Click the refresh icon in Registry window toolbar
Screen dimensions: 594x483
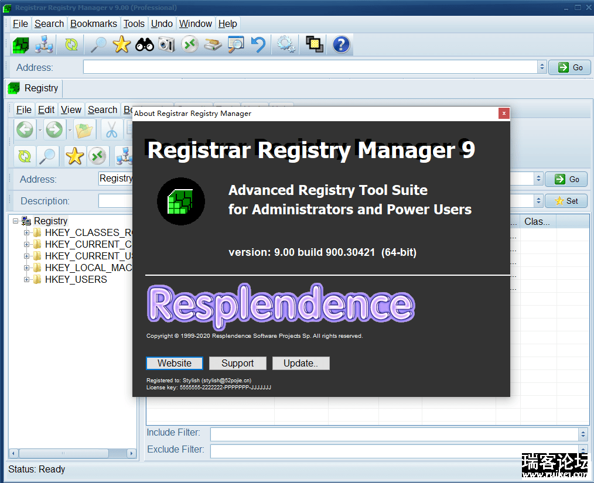click(25, 156)
